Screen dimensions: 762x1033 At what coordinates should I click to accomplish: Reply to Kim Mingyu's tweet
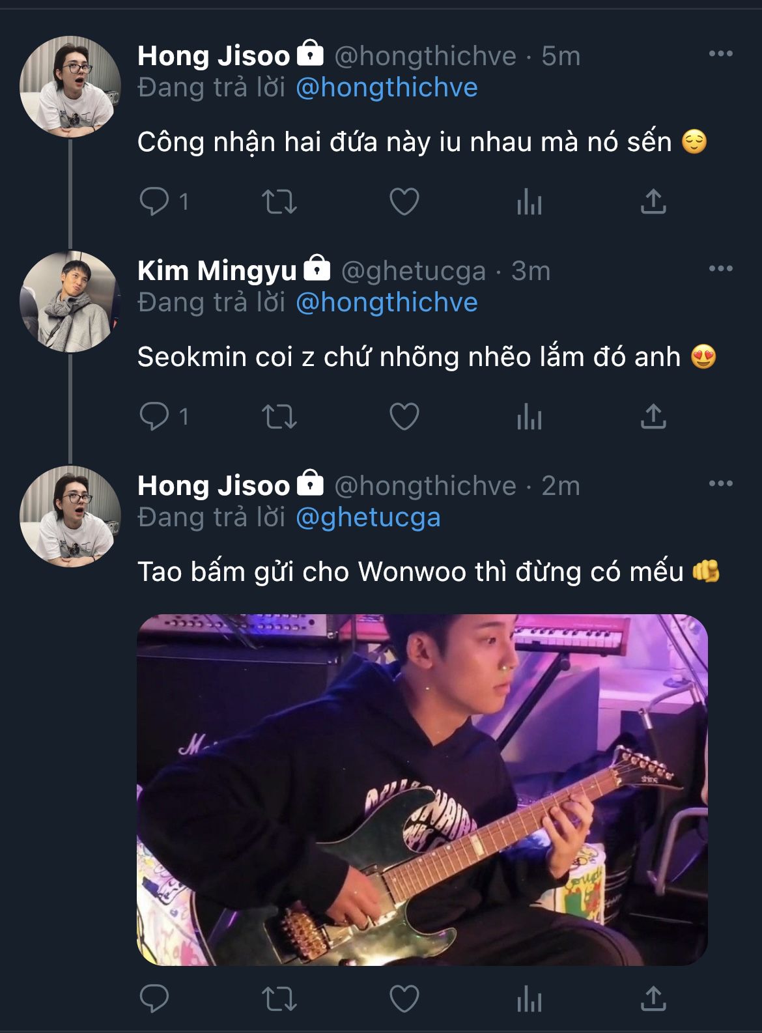tap(154, 416)
